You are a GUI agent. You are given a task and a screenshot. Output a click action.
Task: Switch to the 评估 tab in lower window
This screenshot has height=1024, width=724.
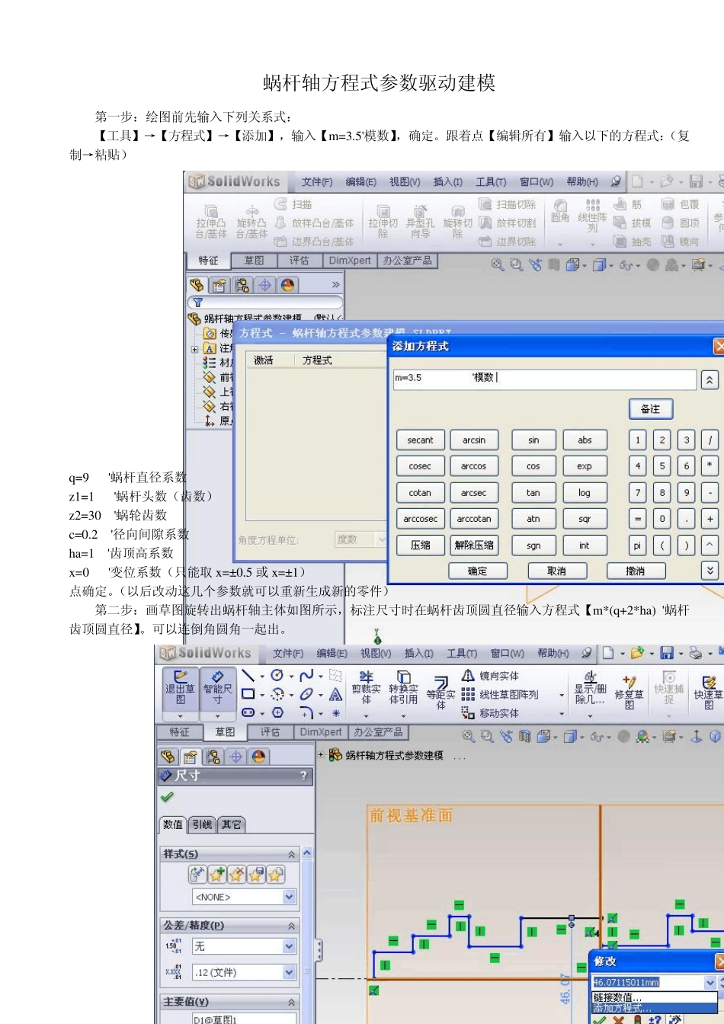click(270, 732)
